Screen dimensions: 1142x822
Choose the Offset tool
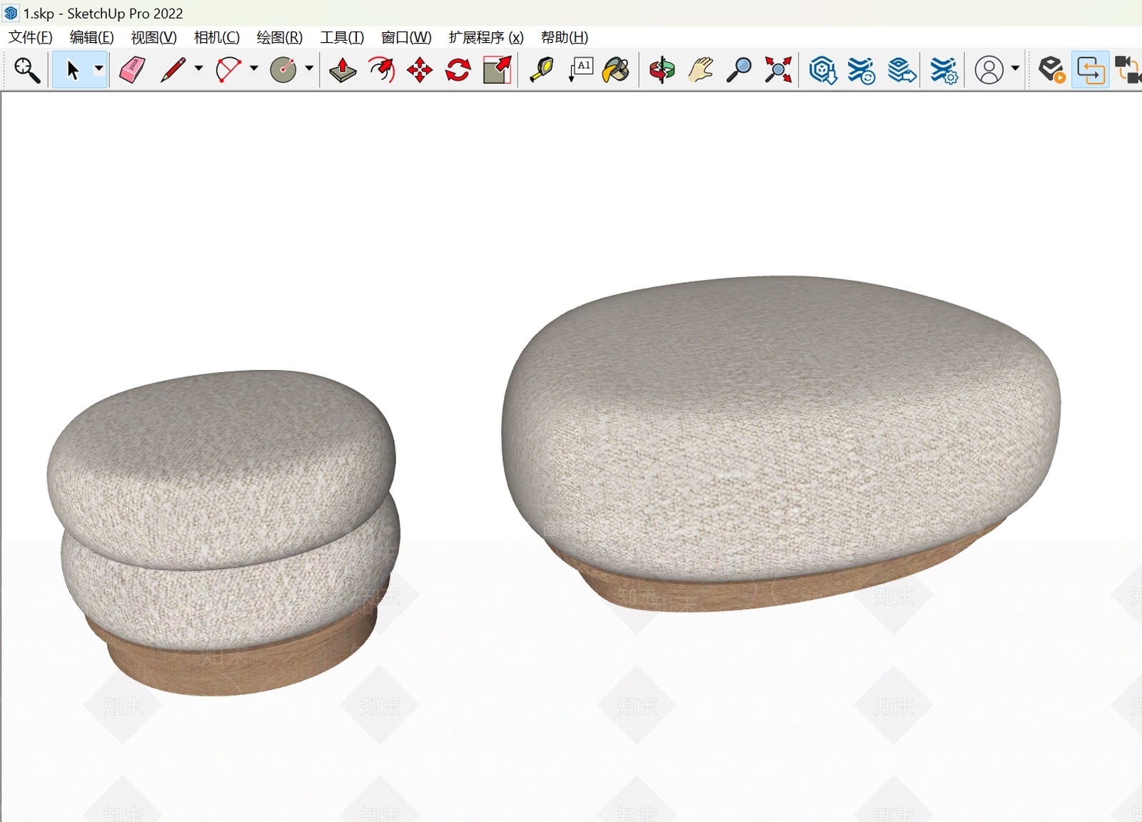382,70
